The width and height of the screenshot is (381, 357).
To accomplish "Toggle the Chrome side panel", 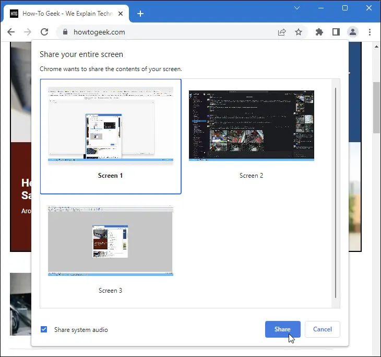I will (336, 32).
